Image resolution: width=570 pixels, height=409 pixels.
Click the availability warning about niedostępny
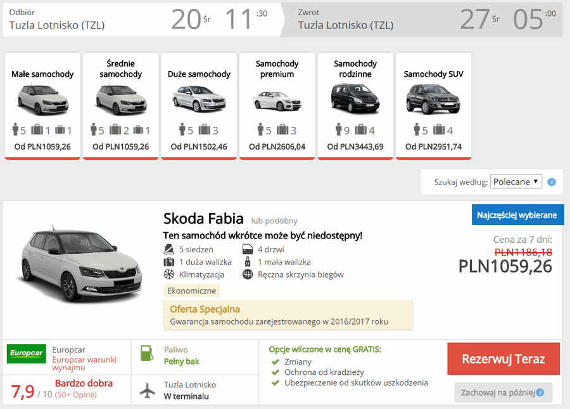pos(263,236)
